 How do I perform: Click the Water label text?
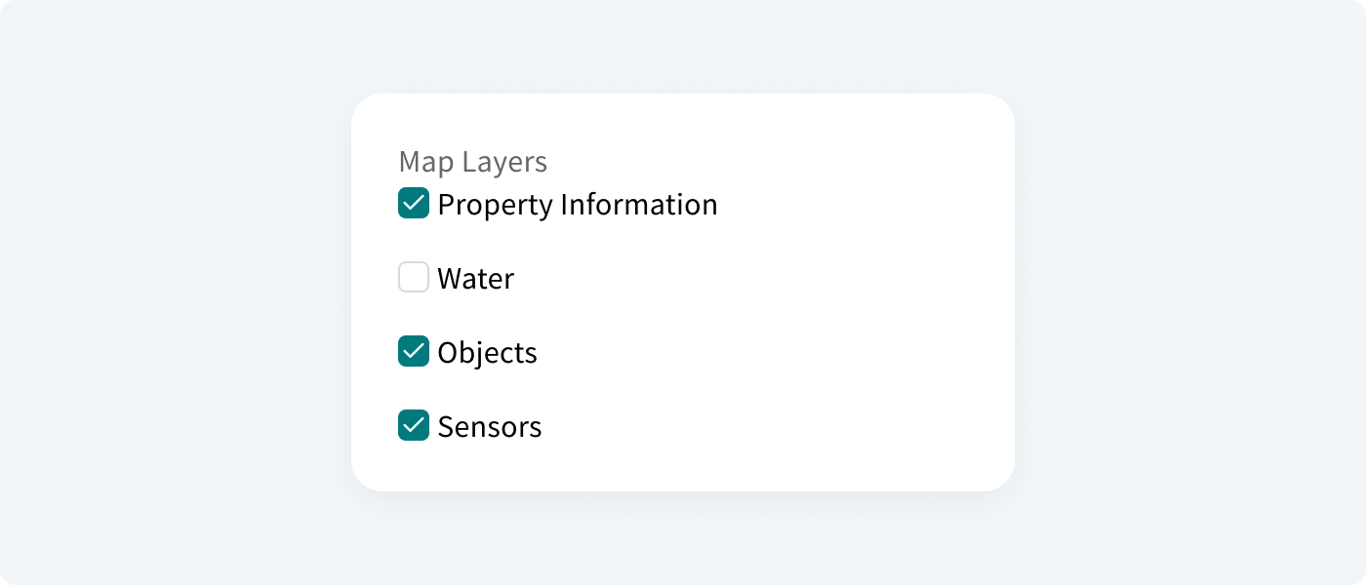point(475,279)
